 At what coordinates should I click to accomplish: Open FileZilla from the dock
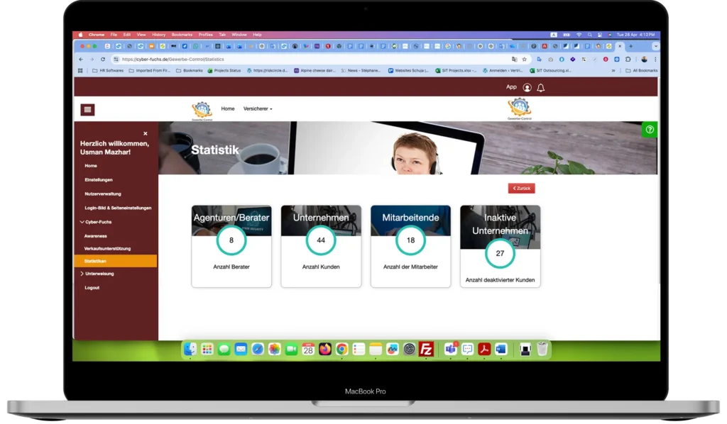coord(426,349)
